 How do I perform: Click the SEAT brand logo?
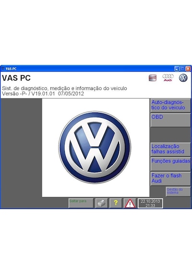click(153, 78)
